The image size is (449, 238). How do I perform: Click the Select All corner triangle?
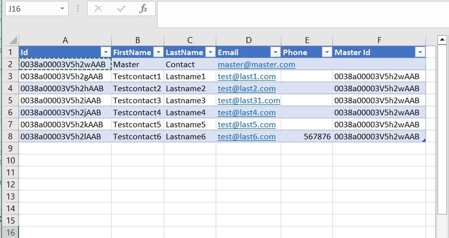[x=13, y=41]
